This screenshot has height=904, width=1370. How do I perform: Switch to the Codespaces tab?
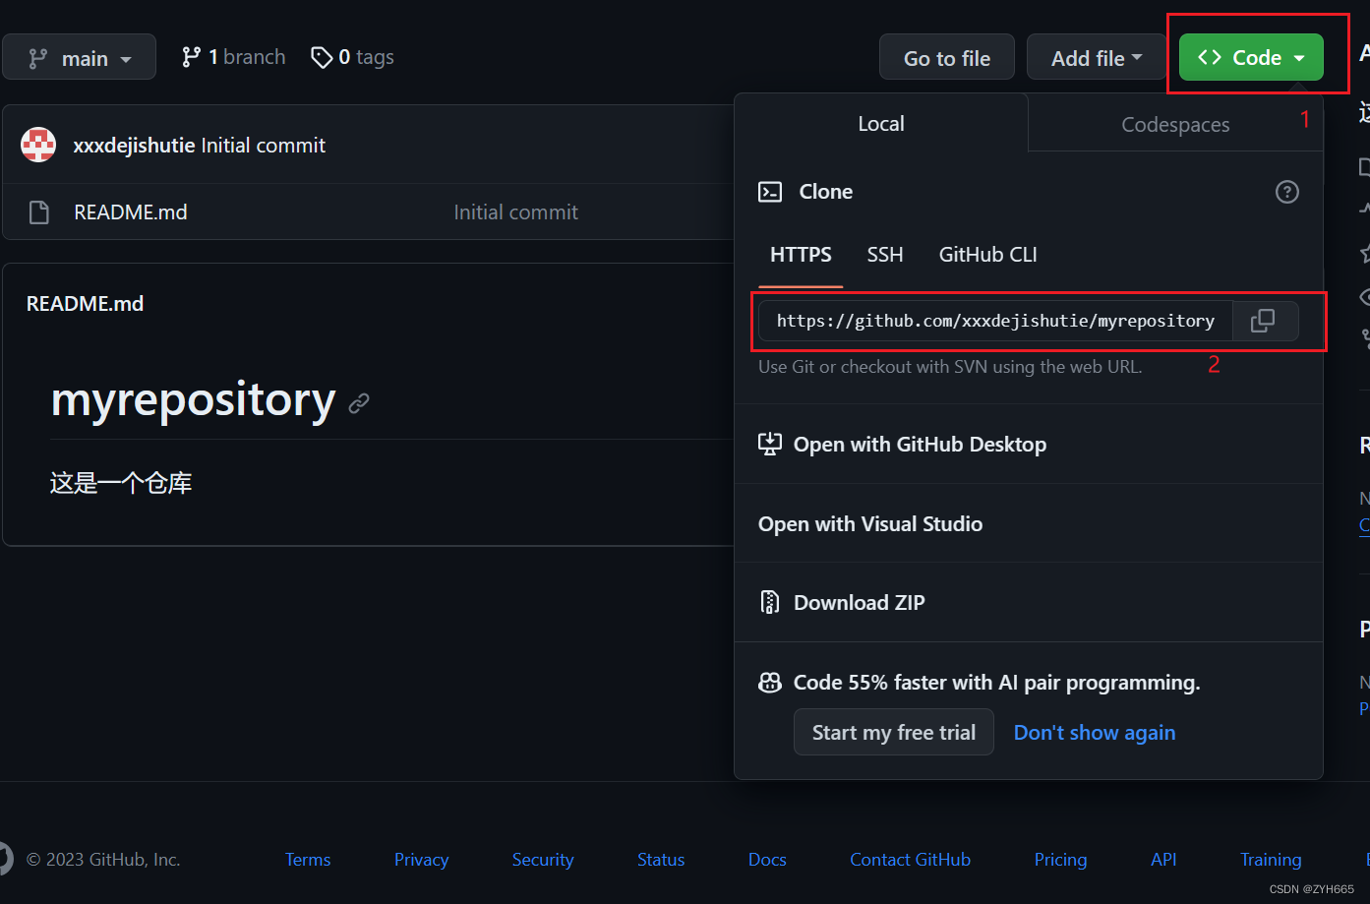[1175, 125]
